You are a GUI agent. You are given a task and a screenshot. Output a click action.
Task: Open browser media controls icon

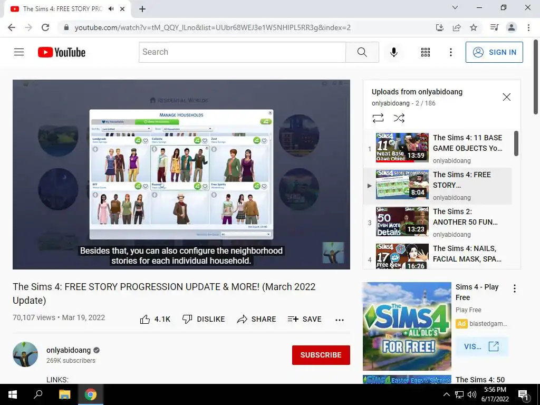494,27
